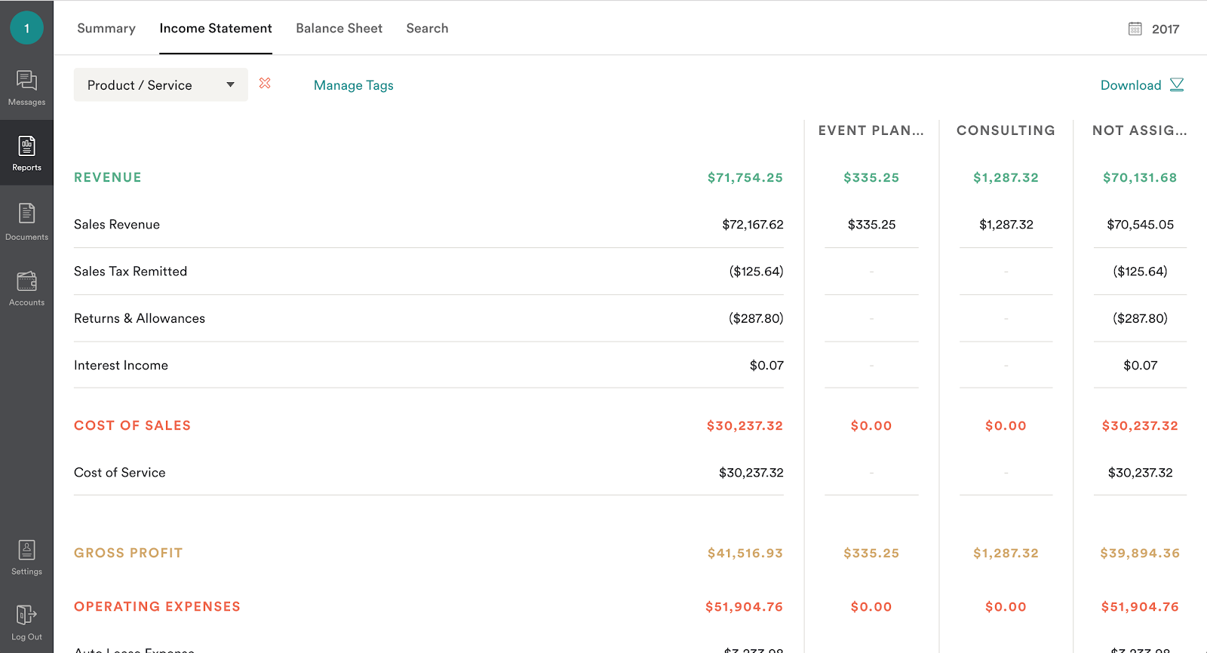Clear the Product / Service filter with red X

click(x=265, y=83)
